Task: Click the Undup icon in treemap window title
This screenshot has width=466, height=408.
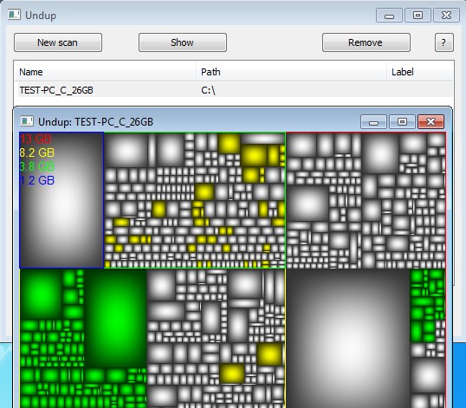Action: tap(27, 121)
